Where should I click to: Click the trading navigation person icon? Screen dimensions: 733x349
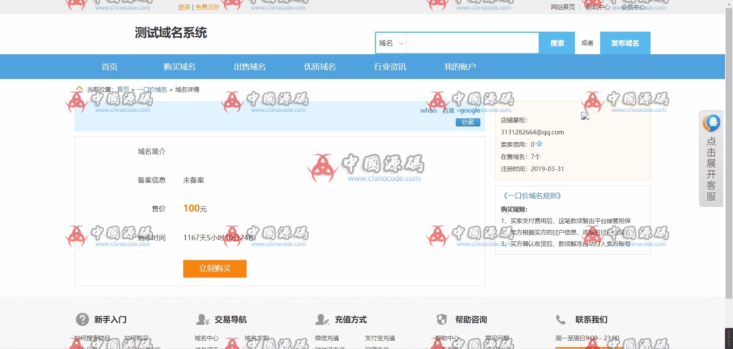coord(202,319)
